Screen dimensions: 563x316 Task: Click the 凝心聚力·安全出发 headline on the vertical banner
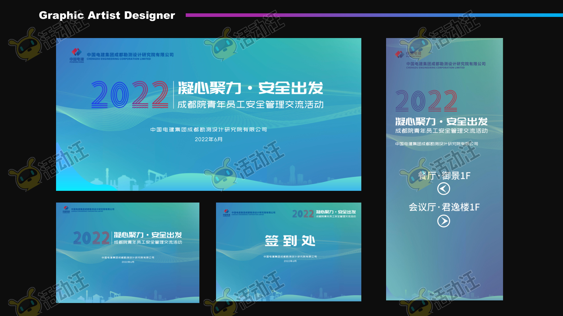coord(441,122)
